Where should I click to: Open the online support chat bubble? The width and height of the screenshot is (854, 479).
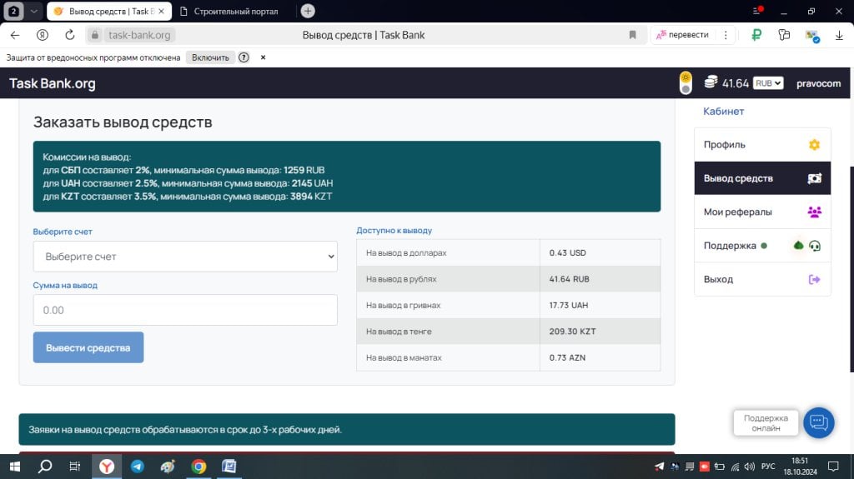[x=819, y=422]
